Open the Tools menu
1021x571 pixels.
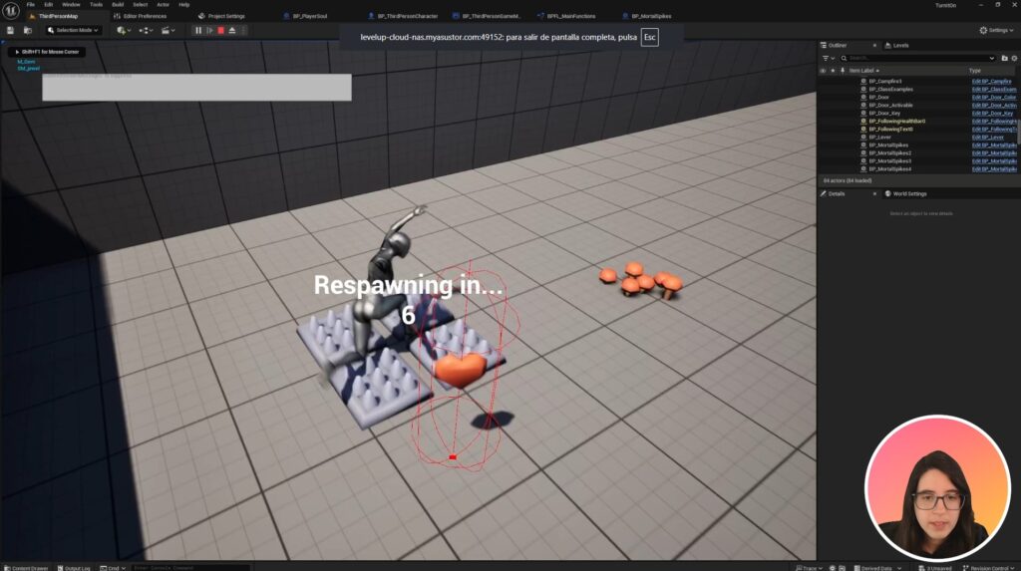point(96,5)
